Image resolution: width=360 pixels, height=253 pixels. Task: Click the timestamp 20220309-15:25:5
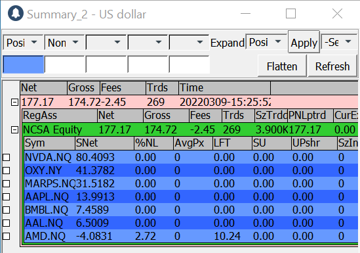225,102
